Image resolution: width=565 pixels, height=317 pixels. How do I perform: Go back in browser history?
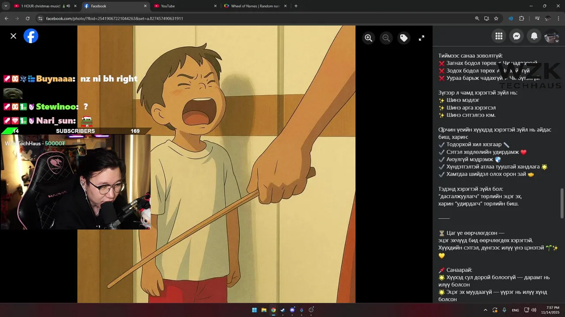tap(6, 18)
